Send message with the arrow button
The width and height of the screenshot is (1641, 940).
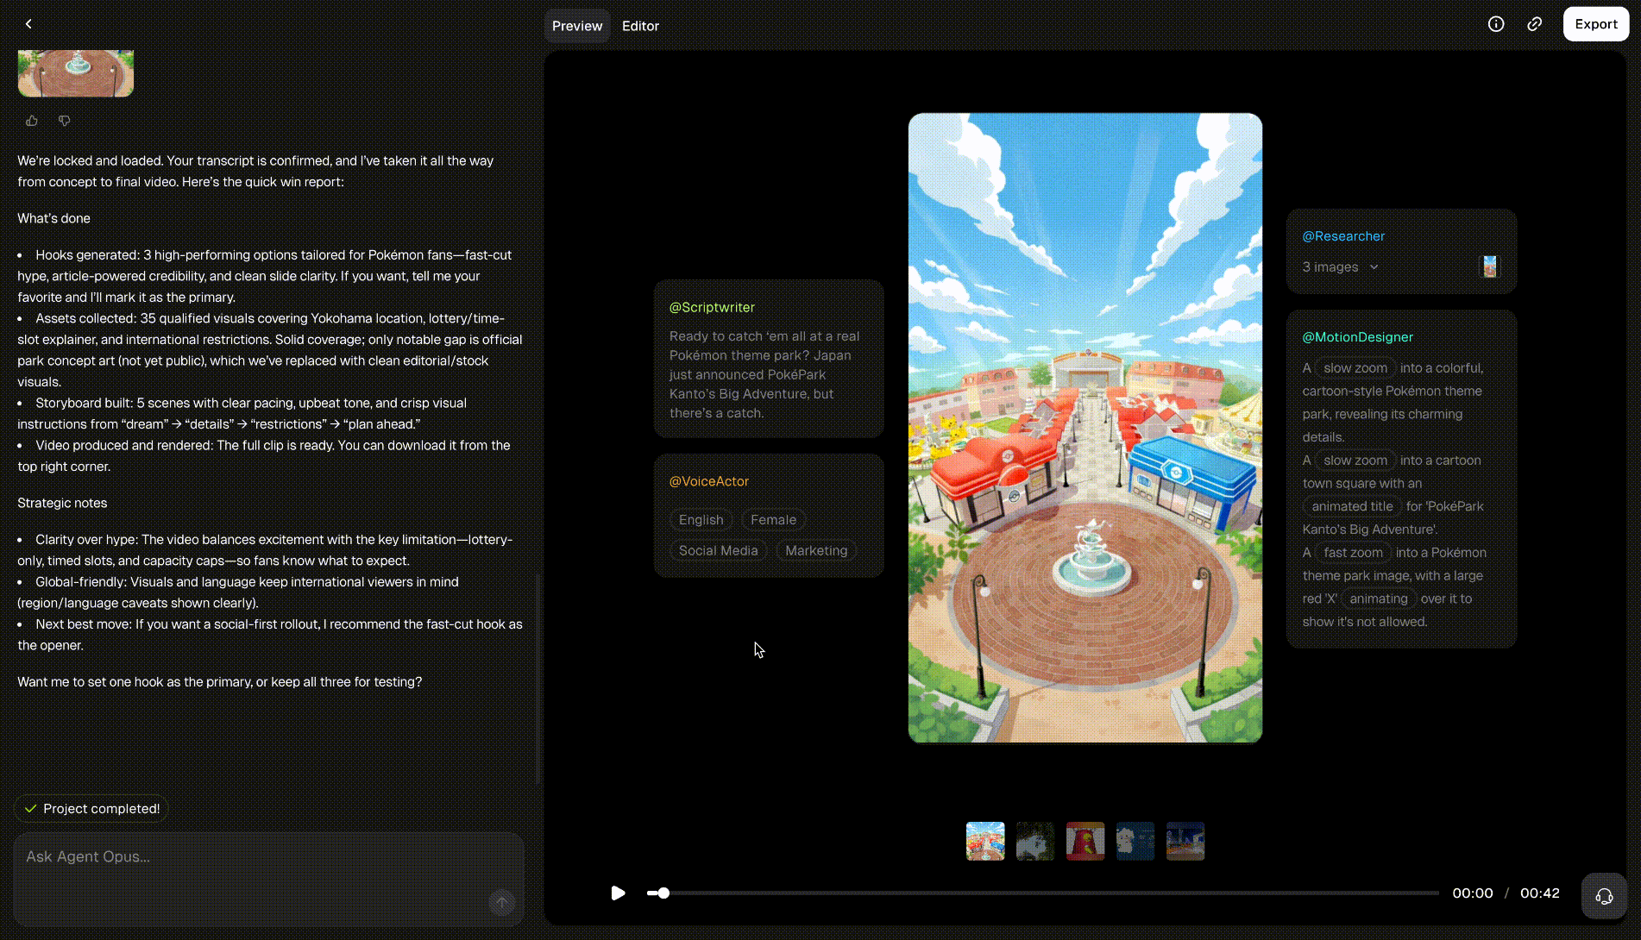click(501, 902)
